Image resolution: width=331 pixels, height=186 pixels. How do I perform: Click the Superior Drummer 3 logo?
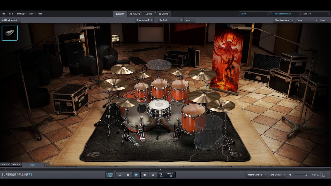tap(17, 175)
